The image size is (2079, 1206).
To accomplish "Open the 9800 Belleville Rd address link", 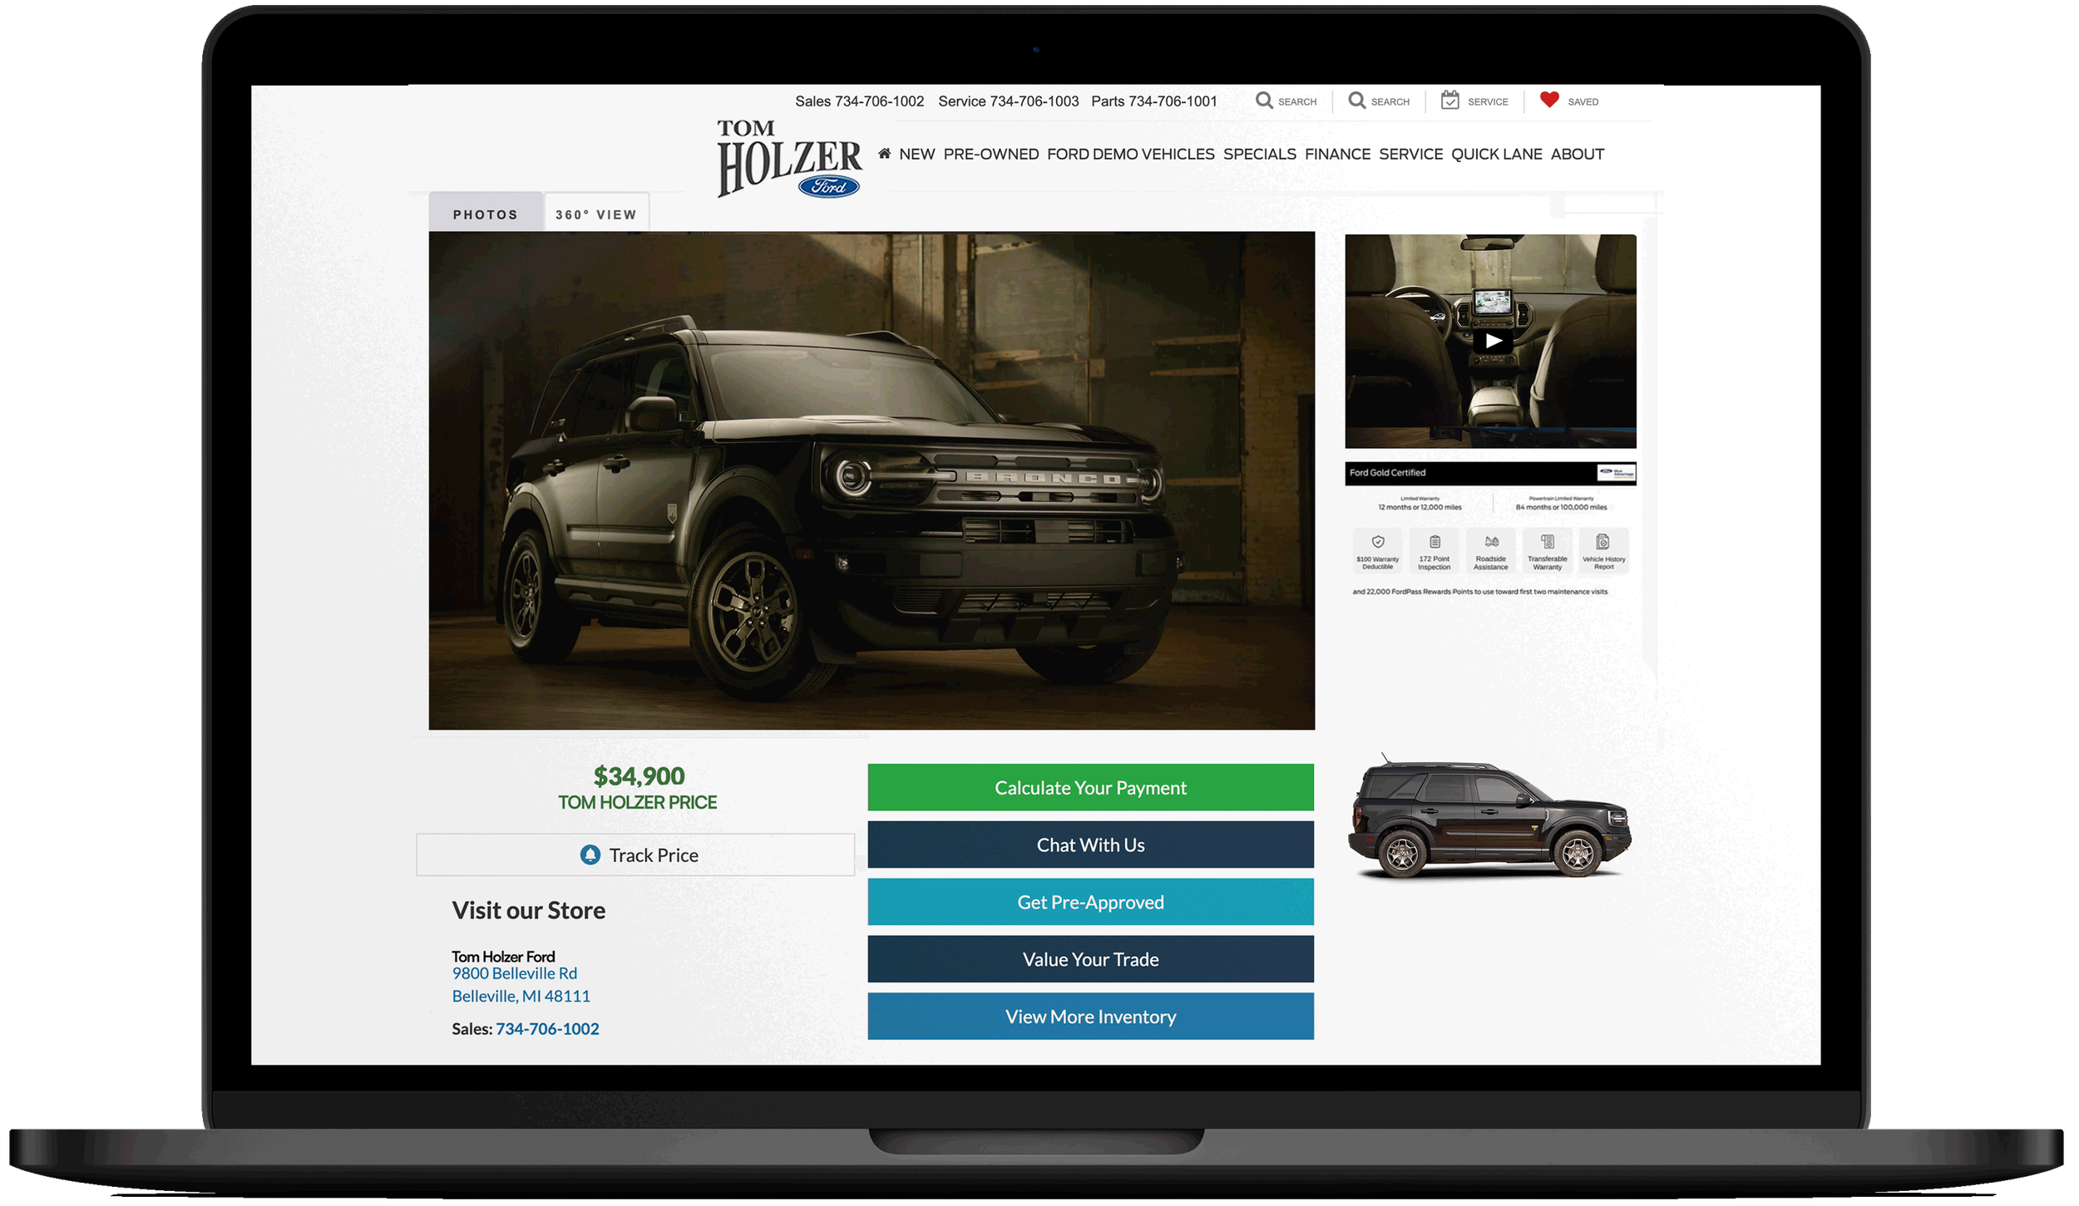I will (514, 973).
